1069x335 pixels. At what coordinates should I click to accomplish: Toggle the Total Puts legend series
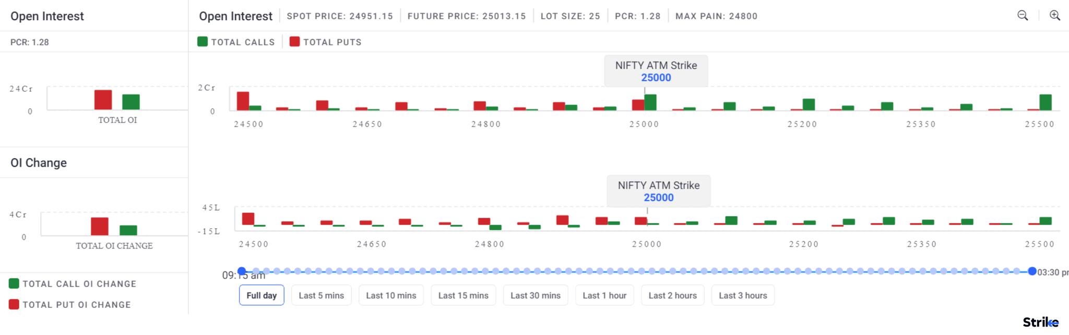[326, 42]
